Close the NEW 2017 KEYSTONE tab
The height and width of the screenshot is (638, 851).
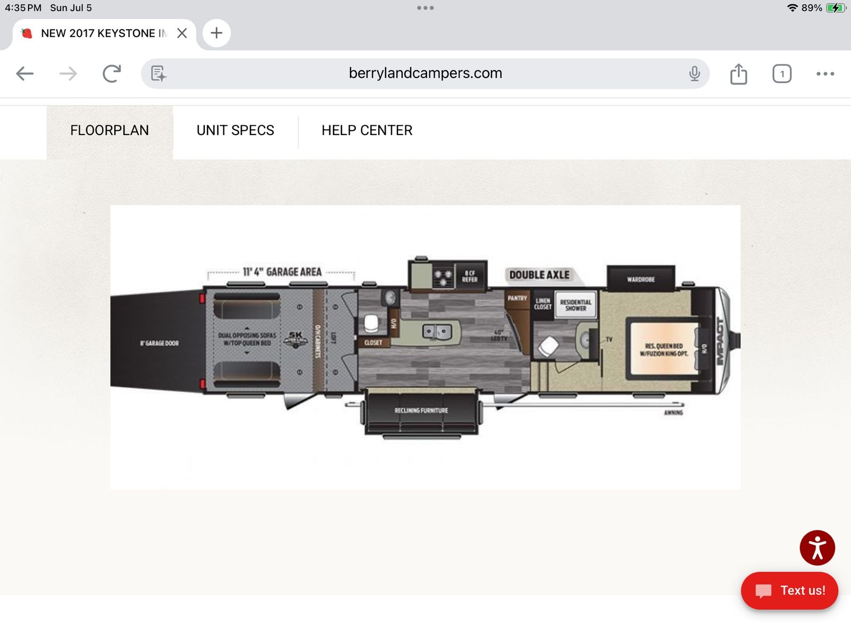(x=182, y=33)
